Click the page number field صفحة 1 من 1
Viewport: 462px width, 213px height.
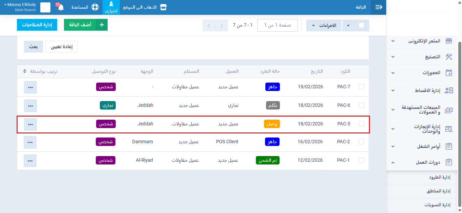click(x=278, y=25)
